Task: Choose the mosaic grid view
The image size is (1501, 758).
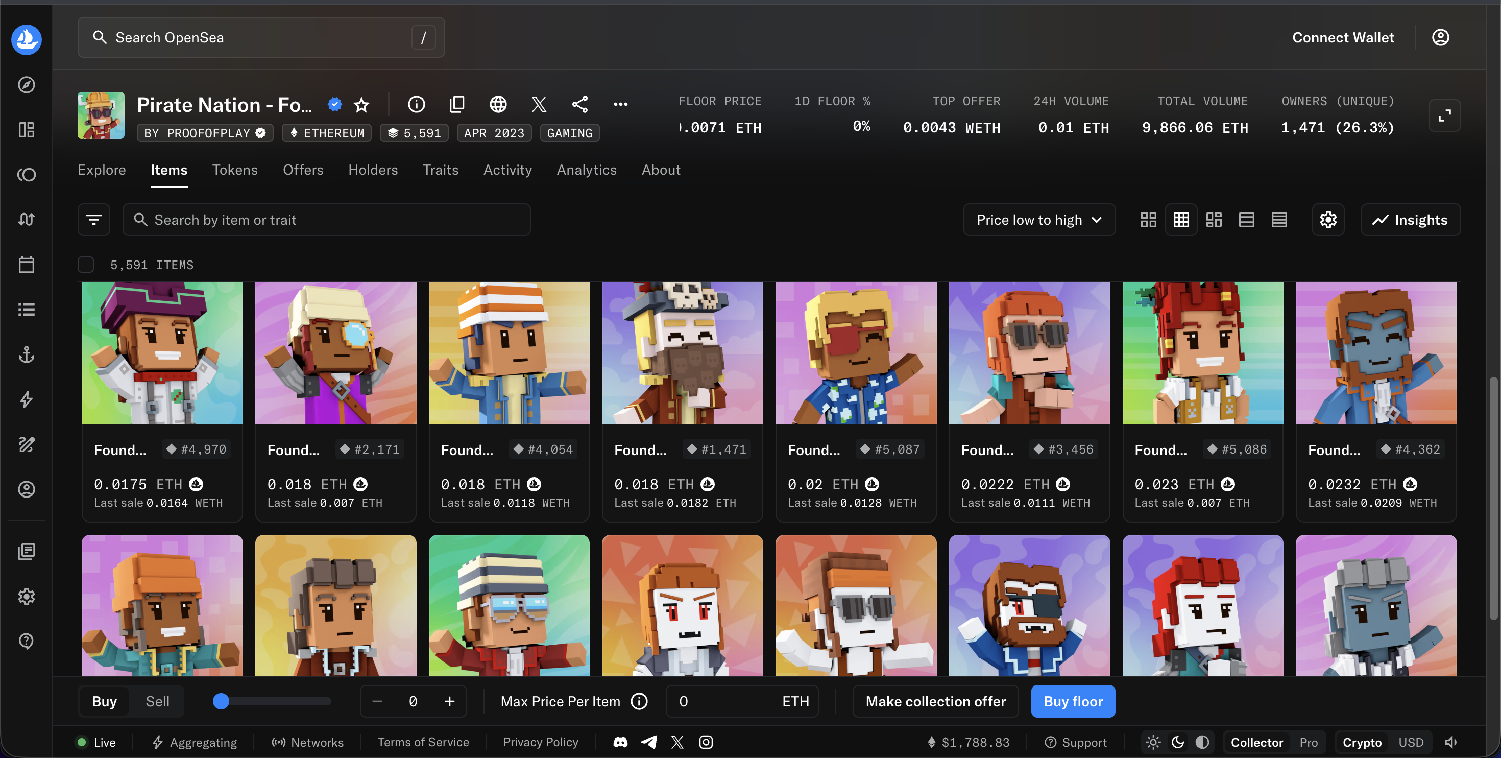Action: (1213, 220)
